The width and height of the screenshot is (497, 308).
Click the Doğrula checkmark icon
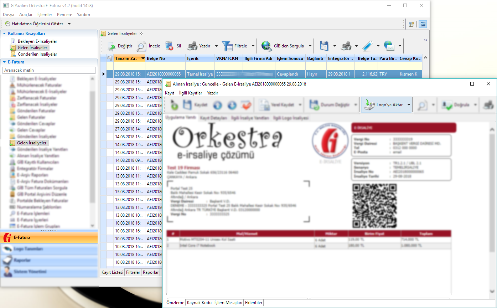click(x=447, y=105)
